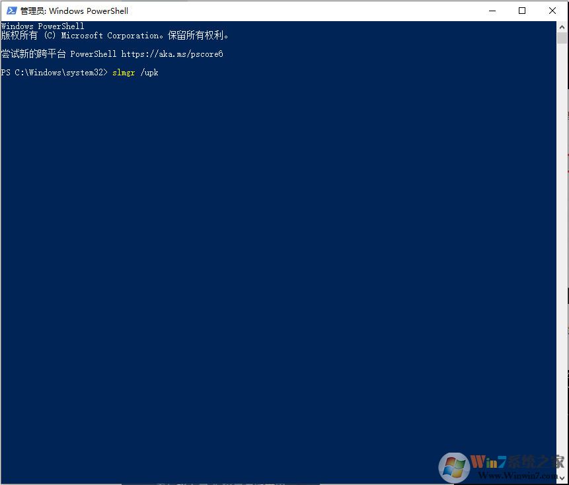Select the blue PowerShell console background area
The height and width of the screenshot is (485, 569).
pos(264,264)
